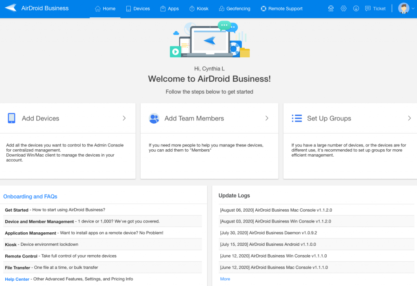
Task: Open Device and Member Management FAQ
Action: tap(103, 221)
